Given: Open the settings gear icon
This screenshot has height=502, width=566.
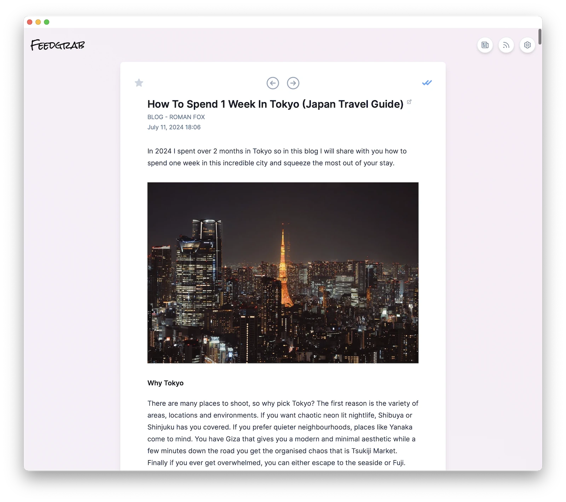Looking at the screenshot, I should coord(527,45).
